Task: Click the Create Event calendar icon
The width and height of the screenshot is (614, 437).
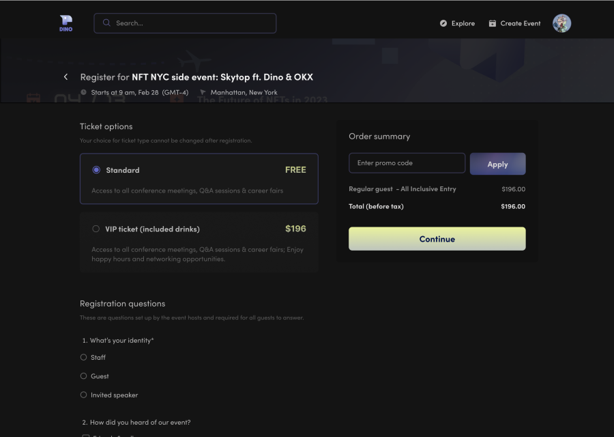Action: tap(493, 23)
